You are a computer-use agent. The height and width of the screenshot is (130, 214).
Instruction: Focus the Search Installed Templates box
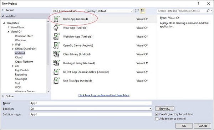coord(182,11)
